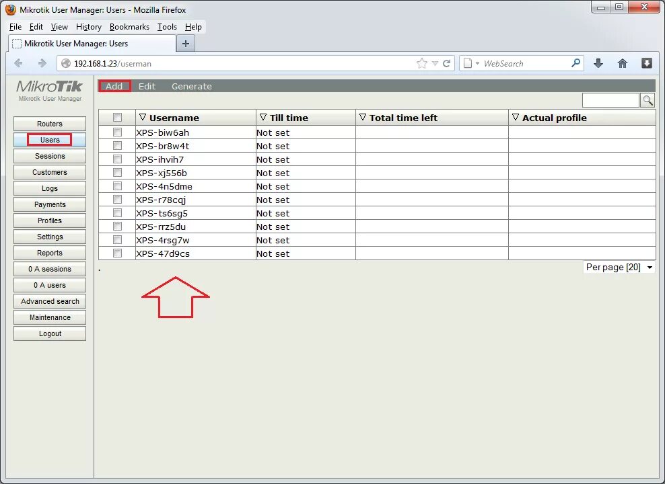This screenshot has height=484, width=665.
Task: Check the box for XPS-ts6sg5
Action: click(x=118, y=213)
